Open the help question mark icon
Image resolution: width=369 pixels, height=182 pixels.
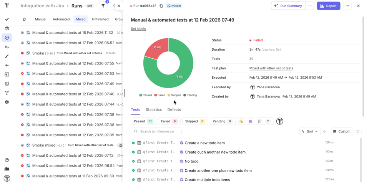coord(7,160)
